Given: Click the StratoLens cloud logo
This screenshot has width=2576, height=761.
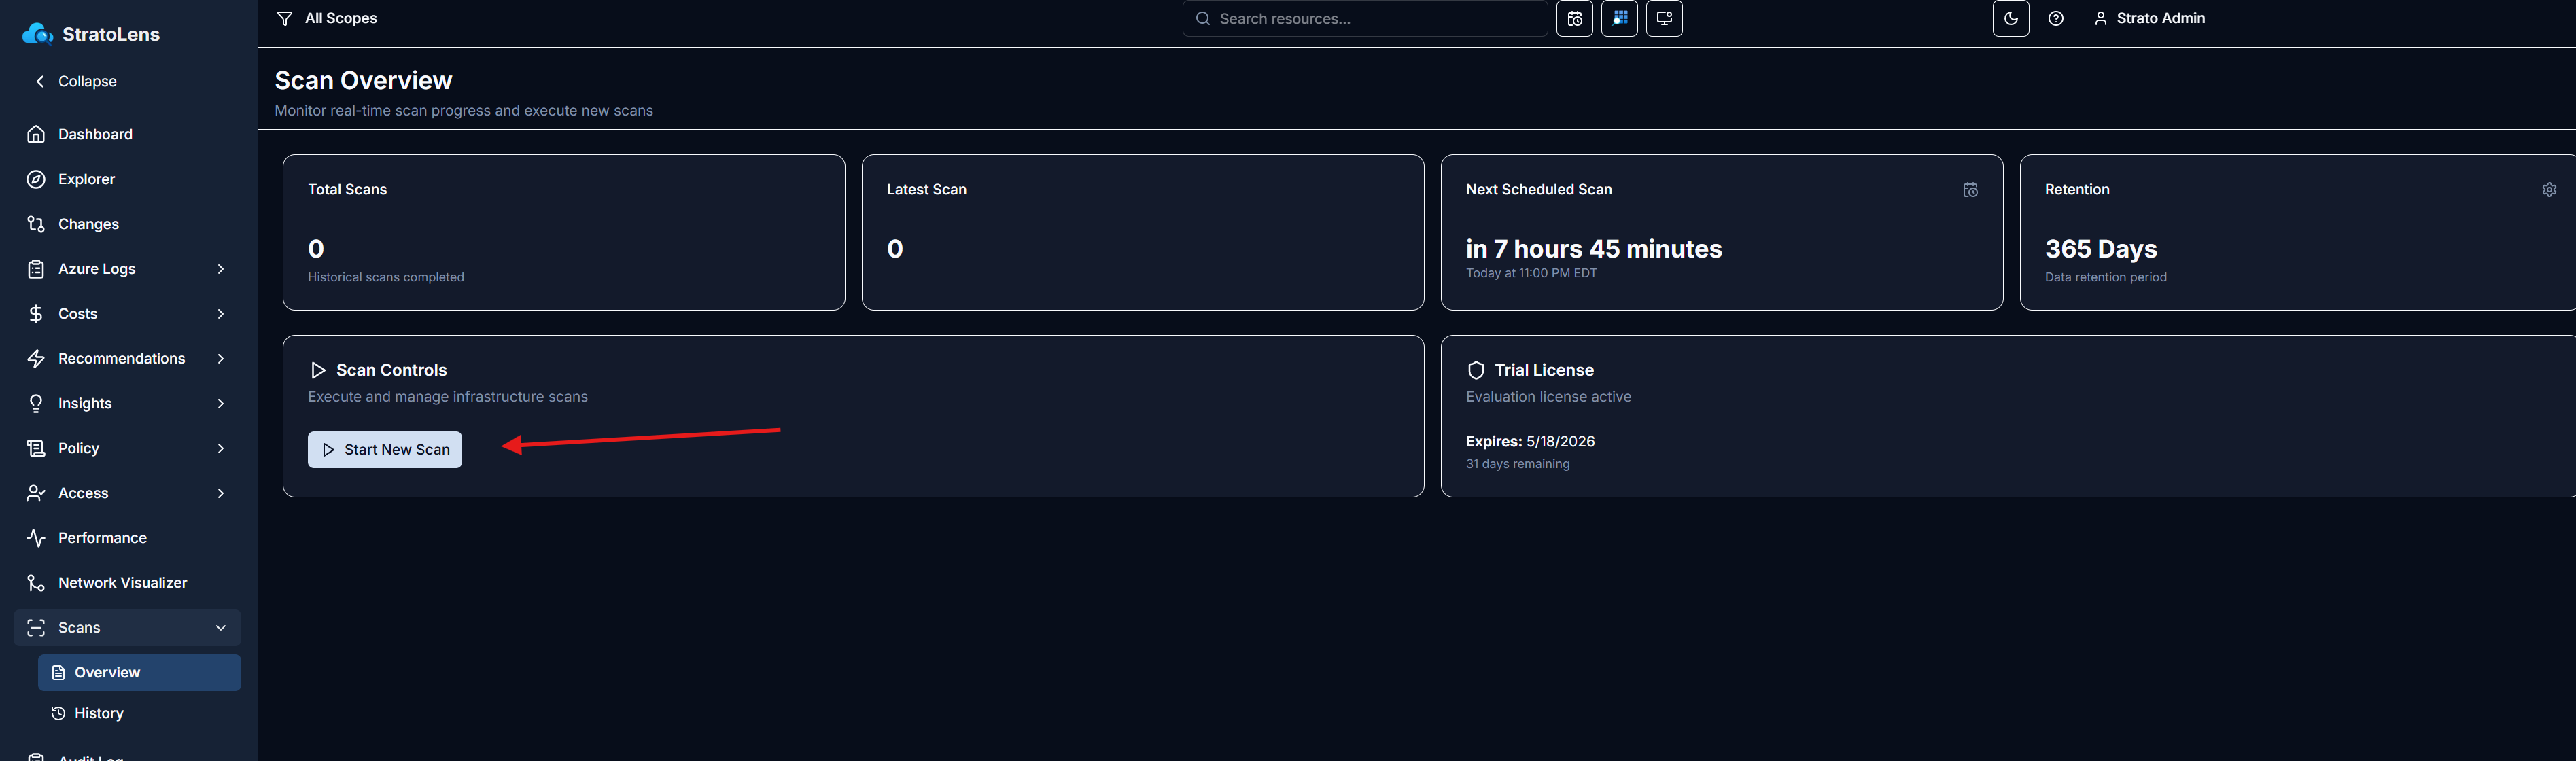Looking at the screenshot, I should click(38, 34).
